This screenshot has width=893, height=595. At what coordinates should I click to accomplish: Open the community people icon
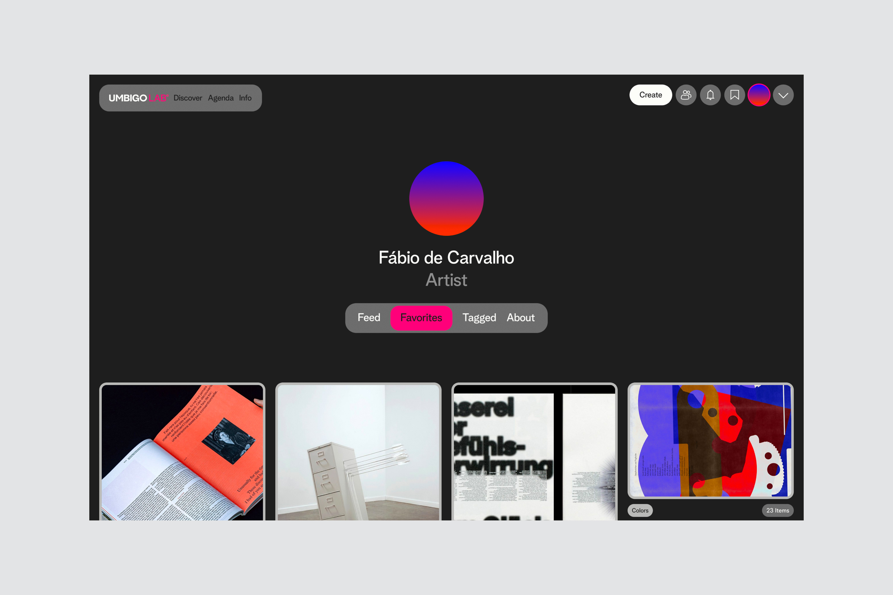pos(686,95)
